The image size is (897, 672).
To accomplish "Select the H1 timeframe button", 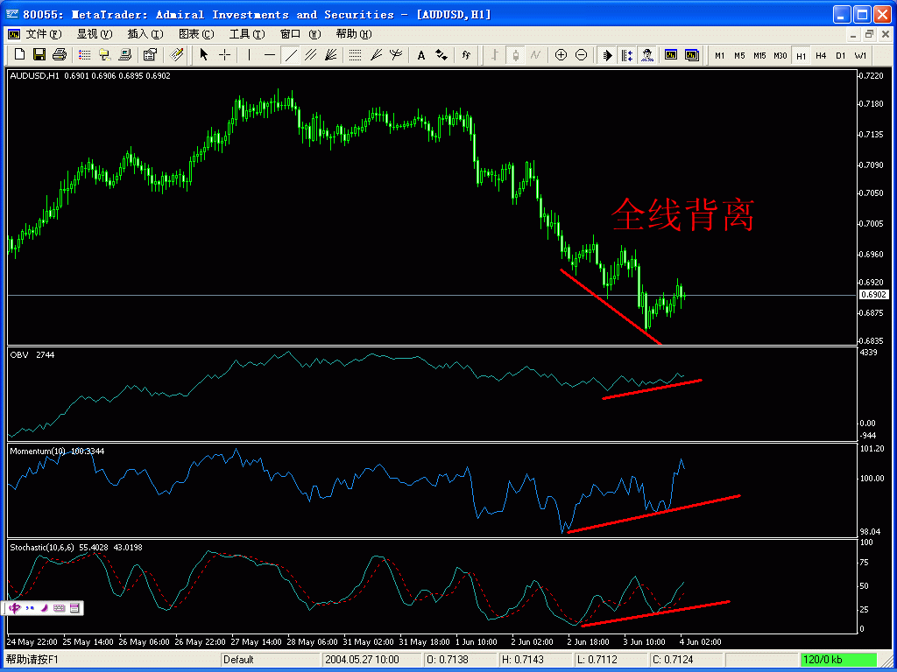I will pyautogui.click(x=801, y=56).
